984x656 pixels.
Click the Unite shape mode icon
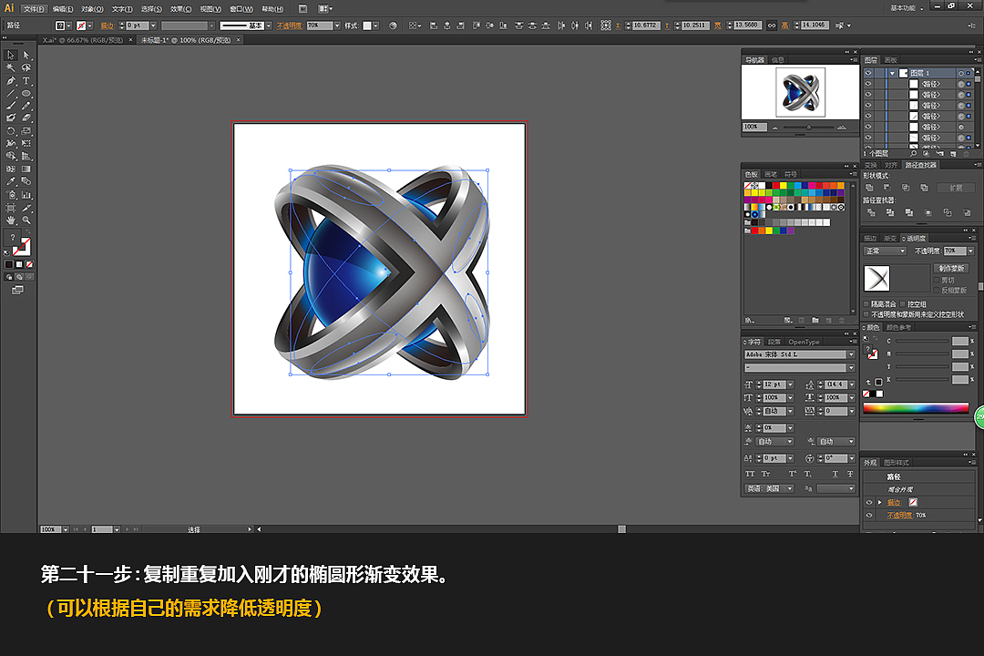click(870, 188)
